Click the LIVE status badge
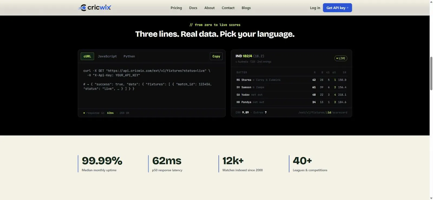The width and height of the screenshot is (433, 200). tap(341, 58)
